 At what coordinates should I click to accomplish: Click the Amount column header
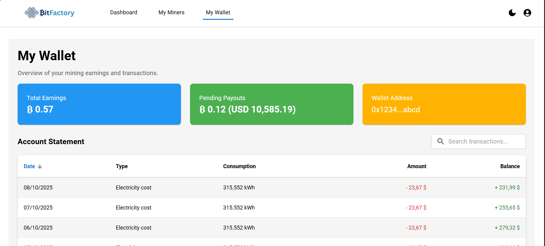click(417, 166)
